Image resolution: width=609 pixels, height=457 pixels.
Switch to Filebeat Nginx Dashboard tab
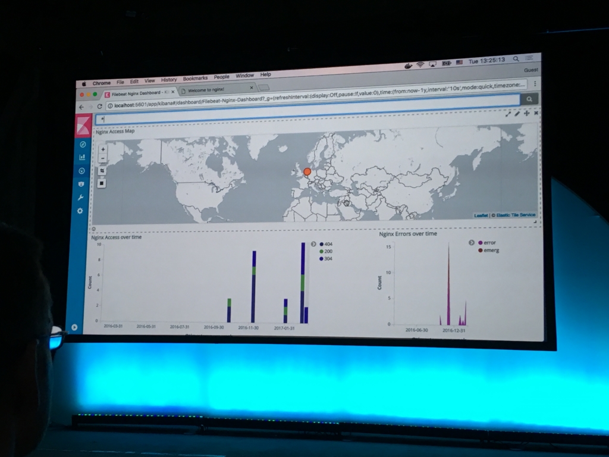(140, 93)
